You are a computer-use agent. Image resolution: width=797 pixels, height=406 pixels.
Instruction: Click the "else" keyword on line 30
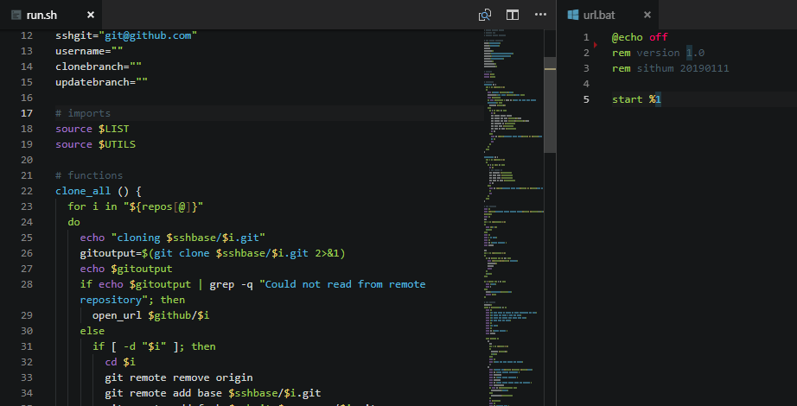(92, 331)
